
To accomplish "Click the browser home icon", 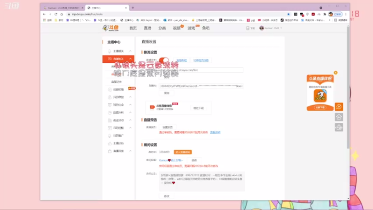I will point(62,14).
